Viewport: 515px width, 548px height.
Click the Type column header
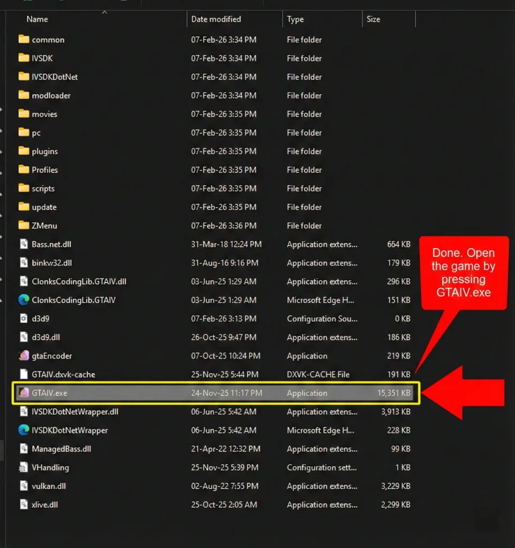(x=295, y=19)
